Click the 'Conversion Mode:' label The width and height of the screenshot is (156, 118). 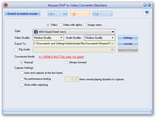point(25,57)
